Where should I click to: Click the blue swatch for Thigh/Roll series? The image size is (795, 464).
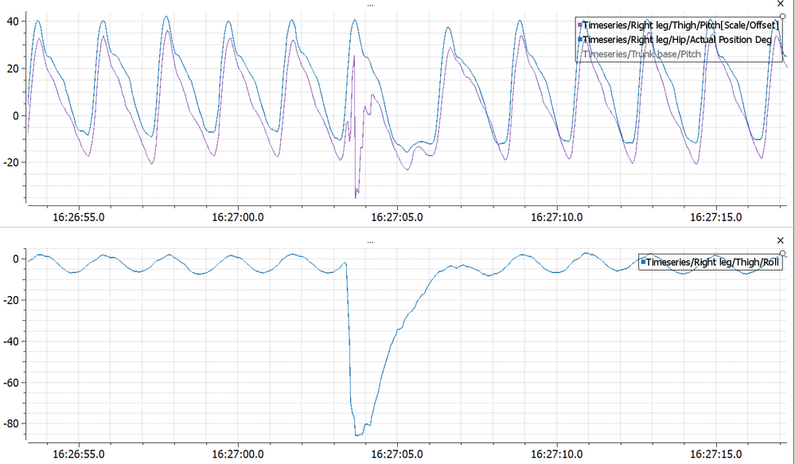tap(643, 262)
